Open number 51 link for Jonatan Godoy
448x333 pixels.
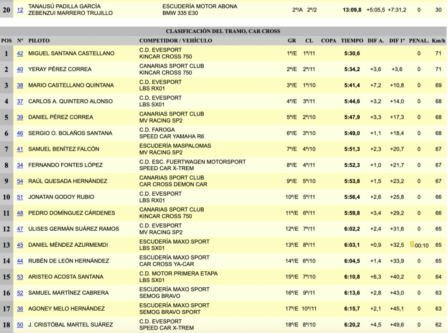(20, 197)
